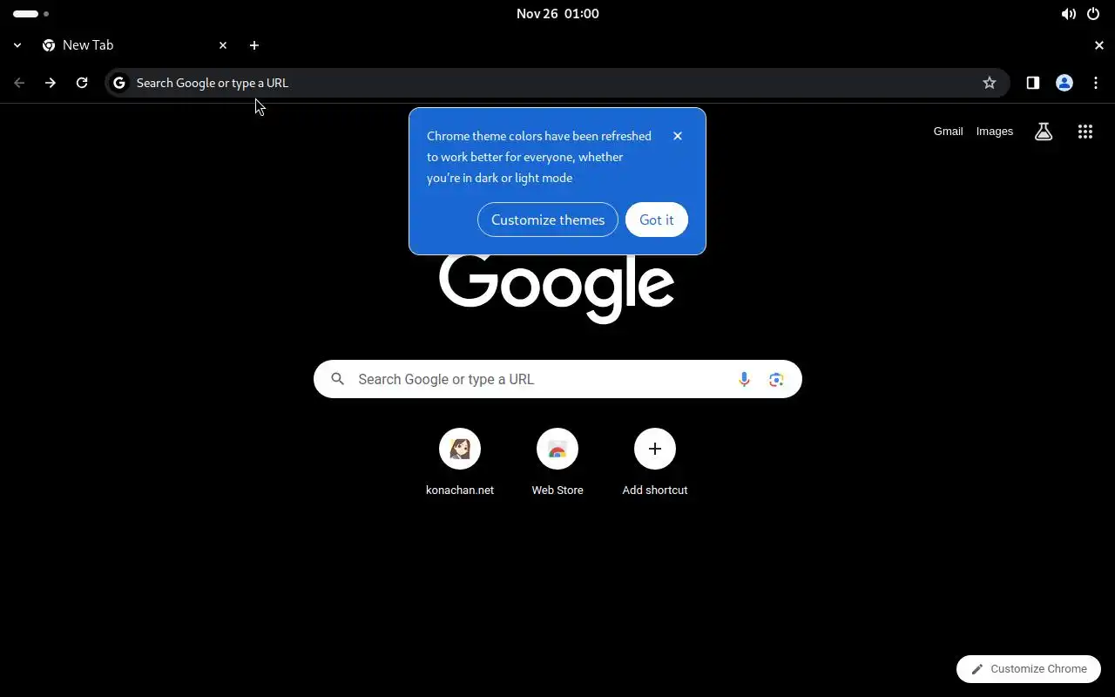Click the Customize themes button
This screenshot has width=1115, height=697.
pos(548,220)
